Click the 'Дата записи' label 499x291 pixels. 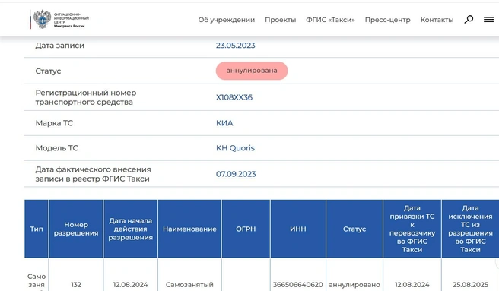pyautogui.click(x=60, y=46)
